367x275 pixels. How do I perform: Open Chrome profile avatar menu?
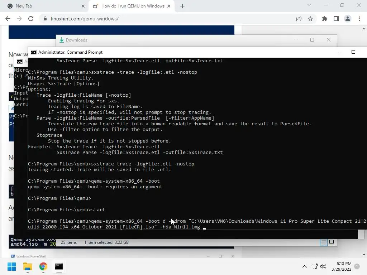tap(348, 19)
